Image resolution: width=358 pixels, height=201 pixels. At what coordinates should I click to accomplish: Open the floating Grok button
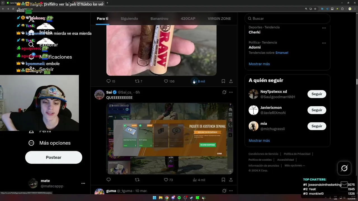[x=344, y=168]
